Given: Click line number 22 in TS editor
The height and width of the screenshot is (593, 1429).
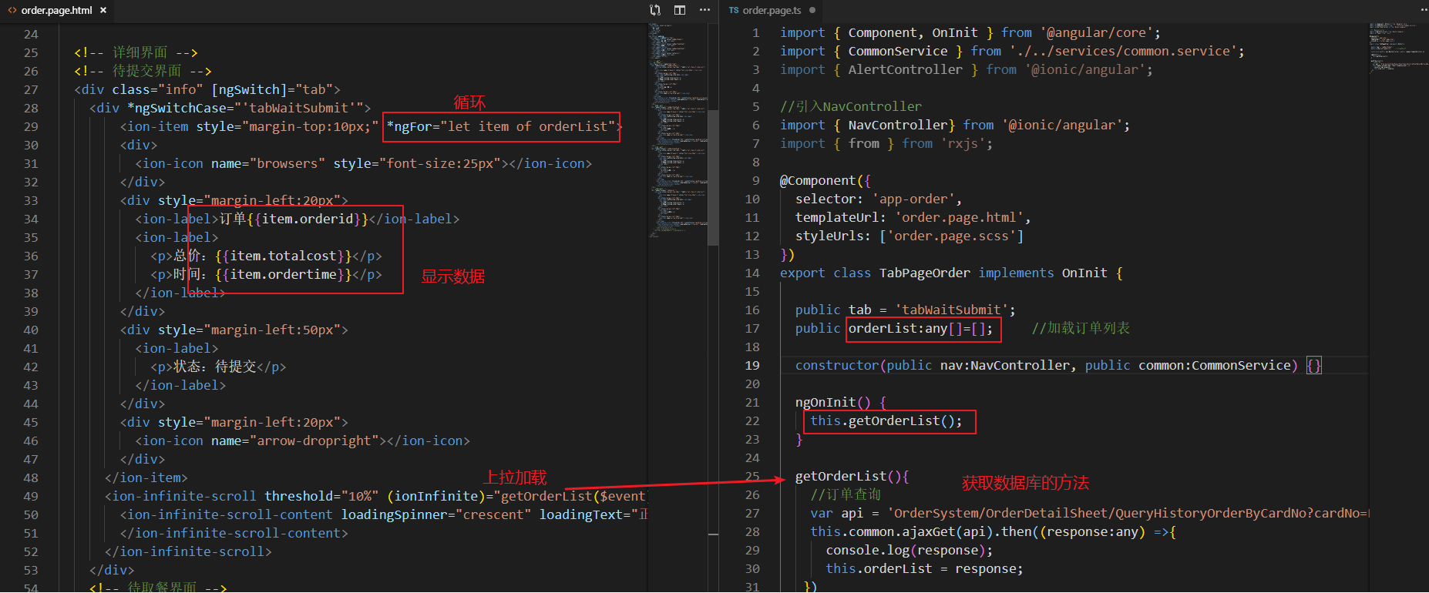Looking at the screenshot, I should point(752,420).
